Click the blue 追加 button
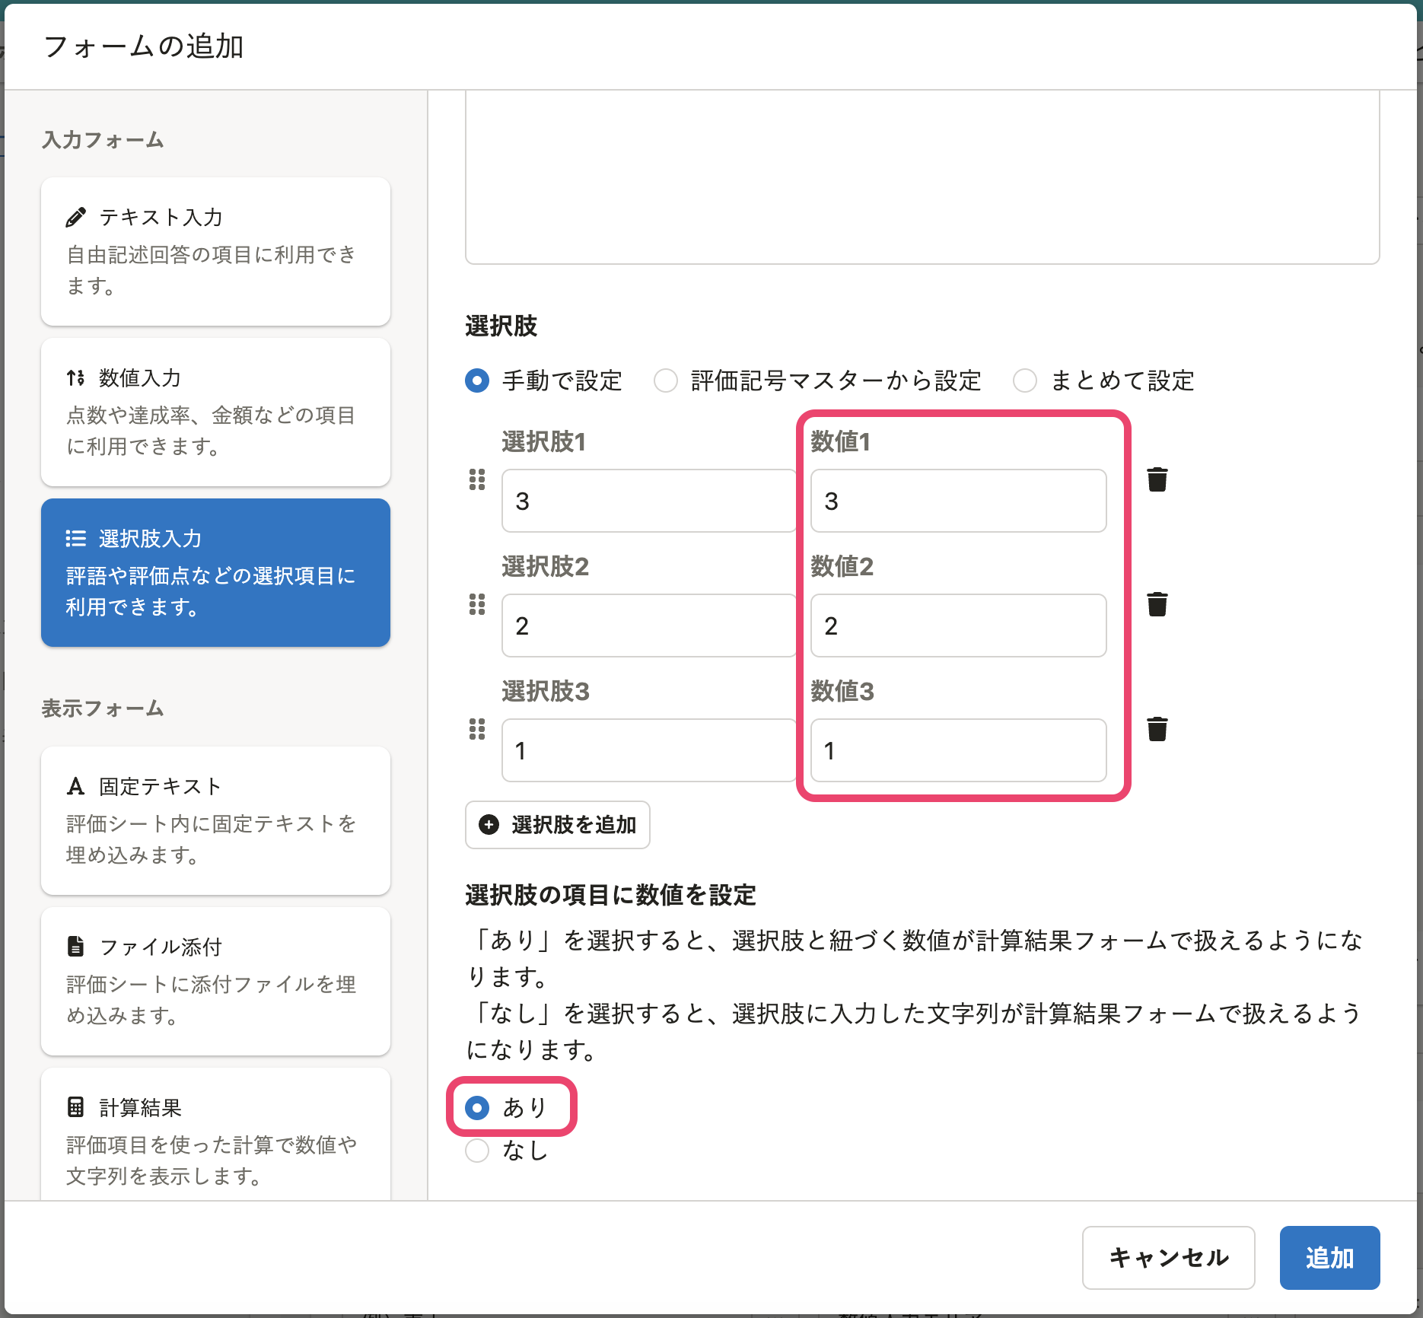The image size is (1423, 1318). click(1329, 1257)
